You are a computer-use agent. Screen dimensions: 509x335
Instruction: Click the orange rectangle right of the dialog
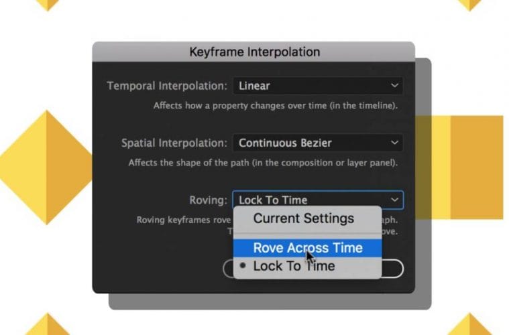point(476,167)
